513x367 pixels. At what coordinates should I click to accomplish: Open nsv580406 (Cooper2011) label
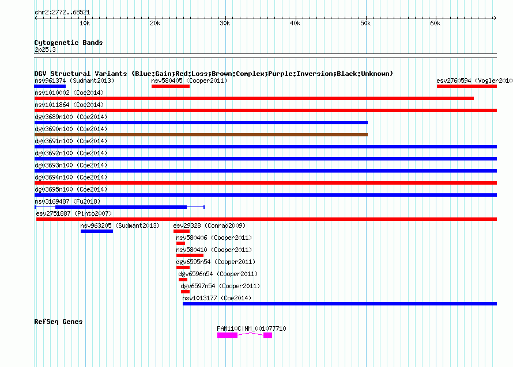tap(214, 238)
